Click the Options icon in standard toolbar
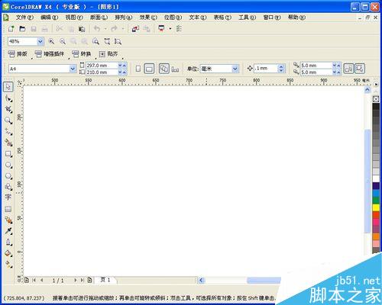Image resolution: width=382 pixels, height=305 pixels. point(180,29)
